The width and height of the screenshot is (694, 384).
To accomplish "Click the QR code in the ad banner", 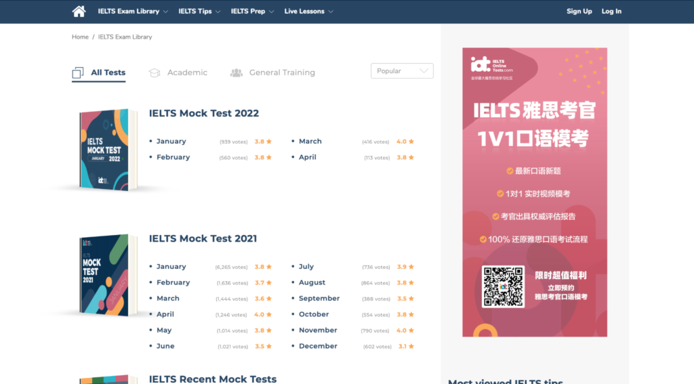I will [x=503, y=286].
